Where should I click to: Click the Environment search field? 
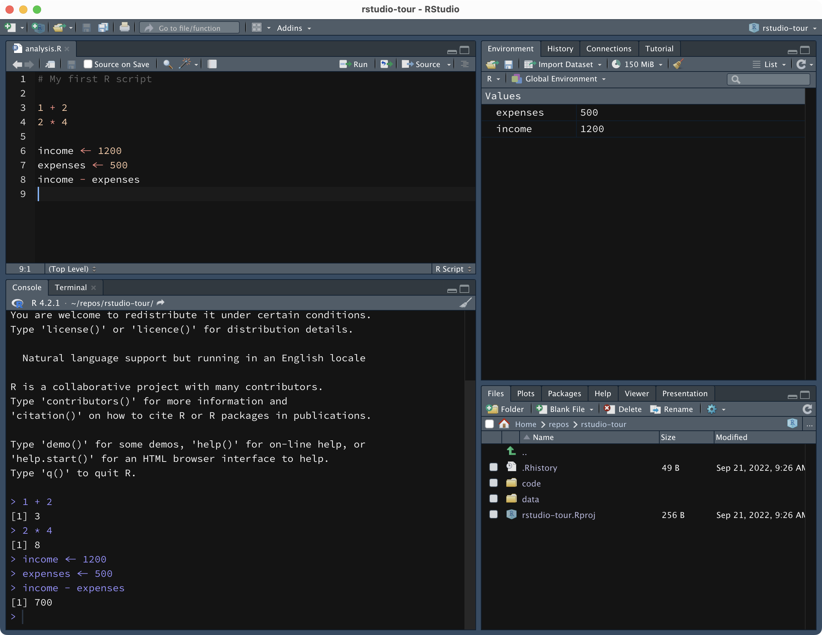coord(769,79)
